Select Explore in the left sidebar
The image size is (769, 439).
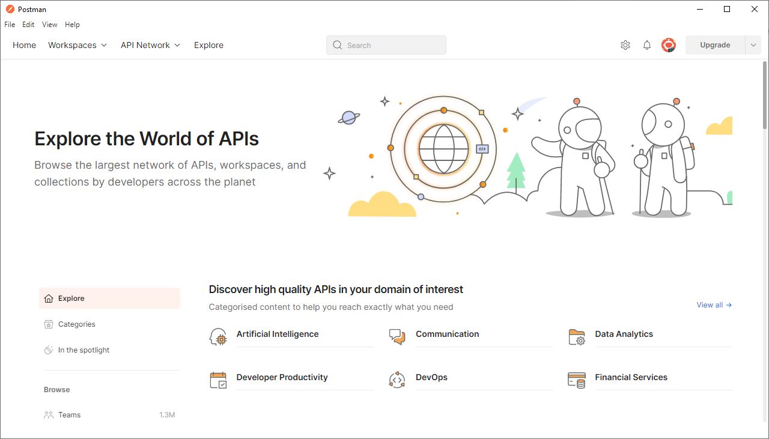tap(109, 298)
